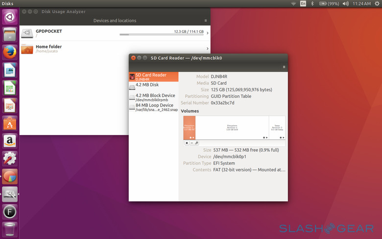Open the Bluetooth indicator menu
This screenshot has height=239, width=382.
pyautogui.click(x=312, y=3)
